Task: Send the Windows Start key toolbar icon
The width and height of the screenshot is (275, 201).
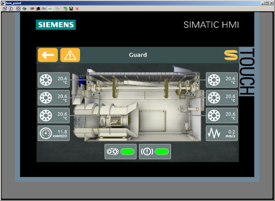Action: pyautogui.click(x=38, y=9)
